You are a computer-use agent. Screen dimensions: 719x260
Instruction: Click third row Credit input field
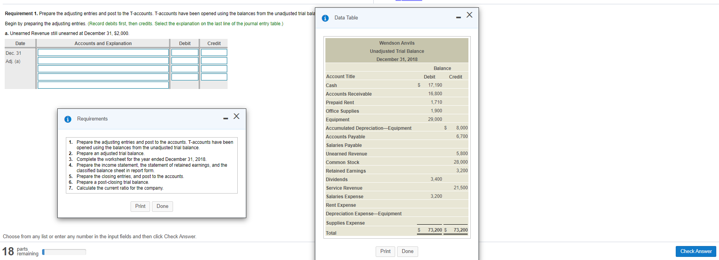[x=214, y=69]
